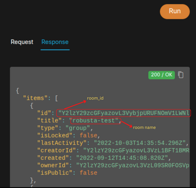Click the isPublic false value
This screenshot has width=196, height=188.
click(x=88, y=173)
